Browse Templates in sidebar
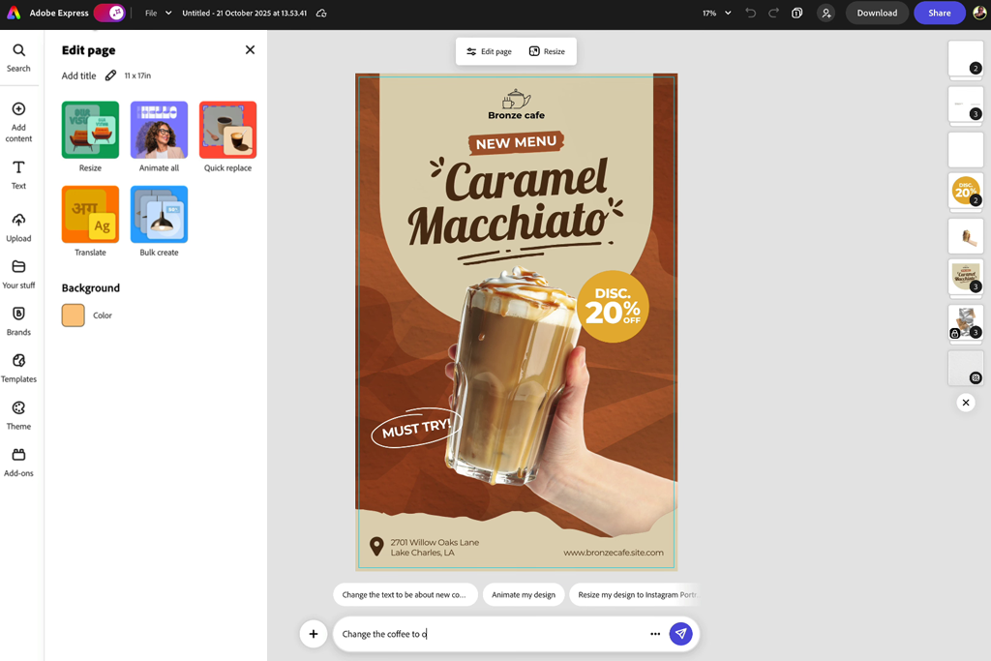Screen dimensions: 991x661 (x=18, y=369)
